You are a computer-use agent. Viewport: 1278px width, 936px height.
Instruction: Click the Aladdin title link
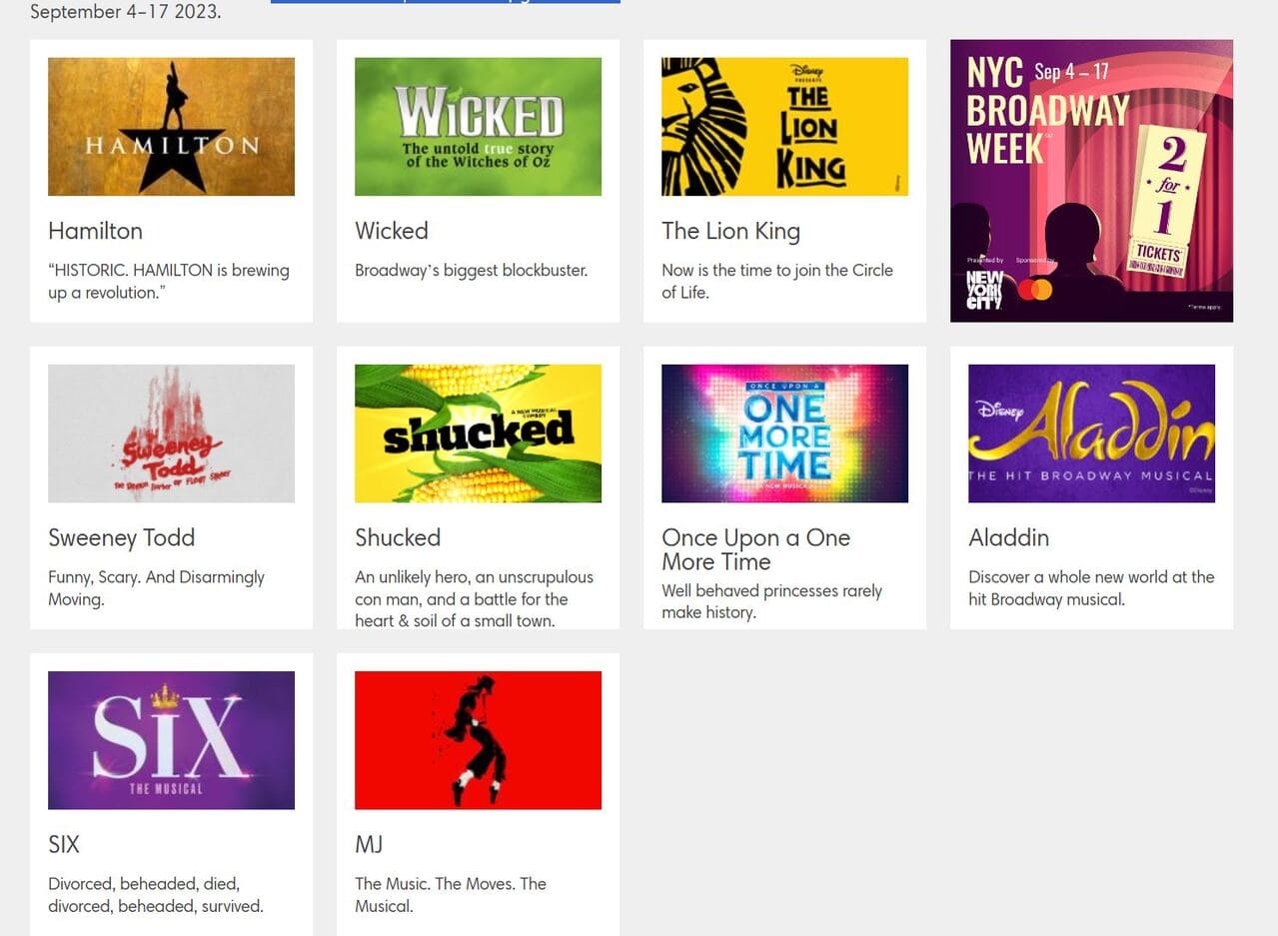[1008, 537]
